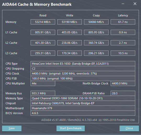Start the benchmark run
This screenshot has height=135, width=141.
(x=71, y=128)
